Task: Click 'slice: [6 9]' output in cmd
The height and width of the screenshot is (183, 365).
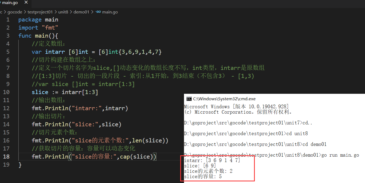Action: coord(200,166)
